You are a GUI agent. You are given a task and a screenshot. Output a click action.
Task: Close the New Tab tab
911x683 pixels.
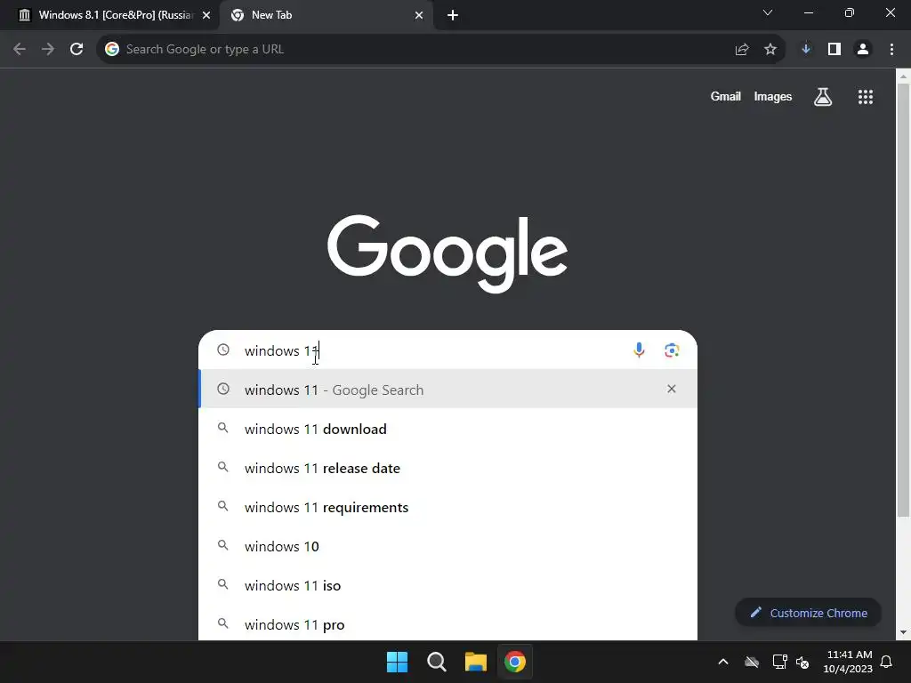point(419,15)
